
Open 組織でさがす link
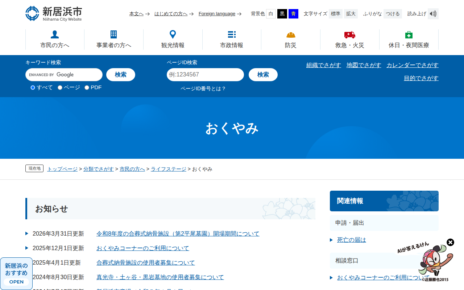click(324, 65)
